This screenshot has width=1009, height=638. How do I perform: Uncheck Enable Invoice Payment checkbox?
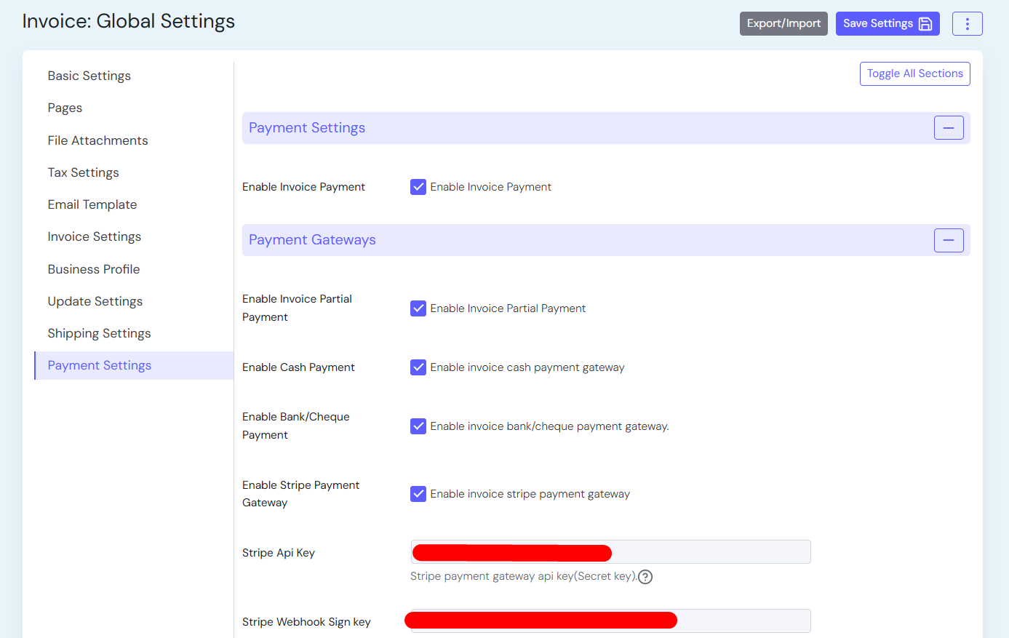tap(418, 187)
